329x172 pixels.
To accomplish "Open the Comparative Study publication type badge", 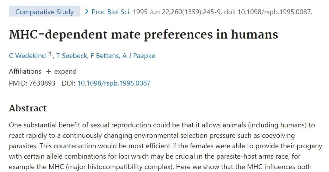I will pyautogui.click(x=44, y=12).
